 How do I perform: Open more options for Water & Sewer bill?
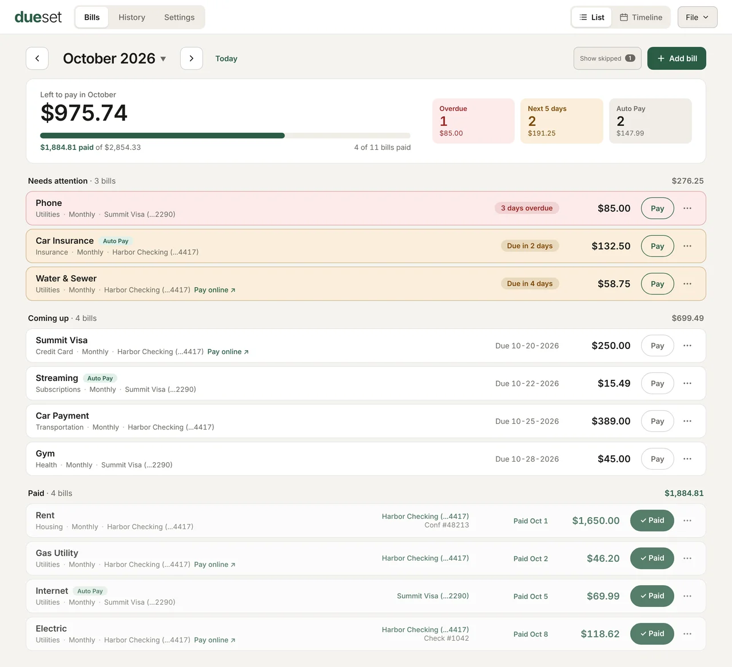(x=687, y=284)
